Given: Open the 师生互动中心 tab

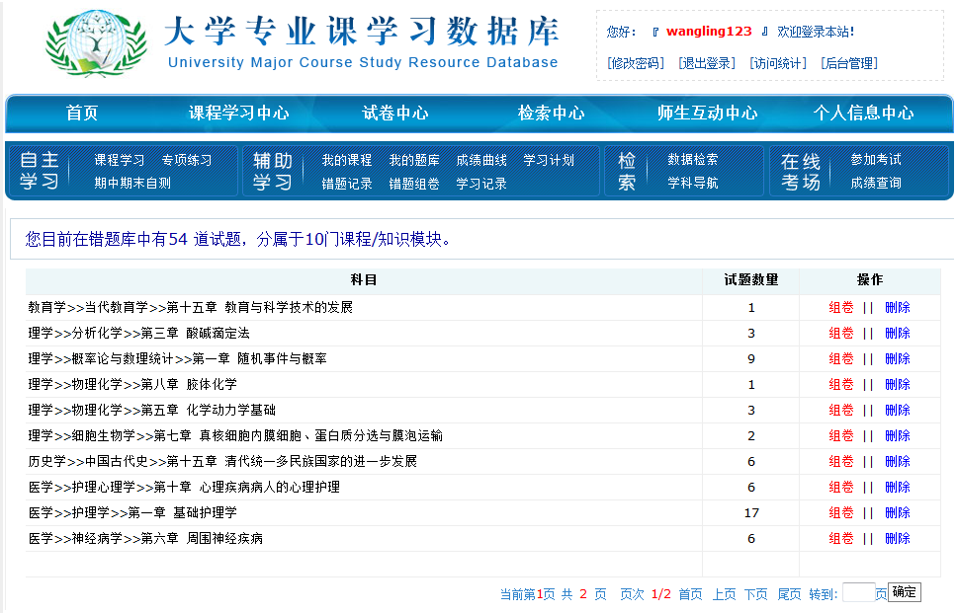Looking at the screenshot, I should click(708, 113).
